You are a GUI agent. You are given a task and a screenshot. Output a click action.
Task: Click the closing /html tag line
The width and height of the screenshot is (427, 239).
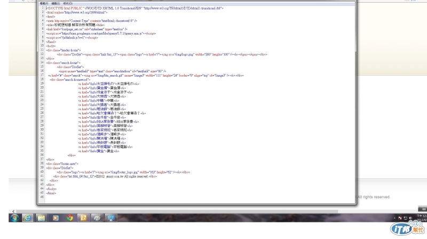[x=51, y=193]
